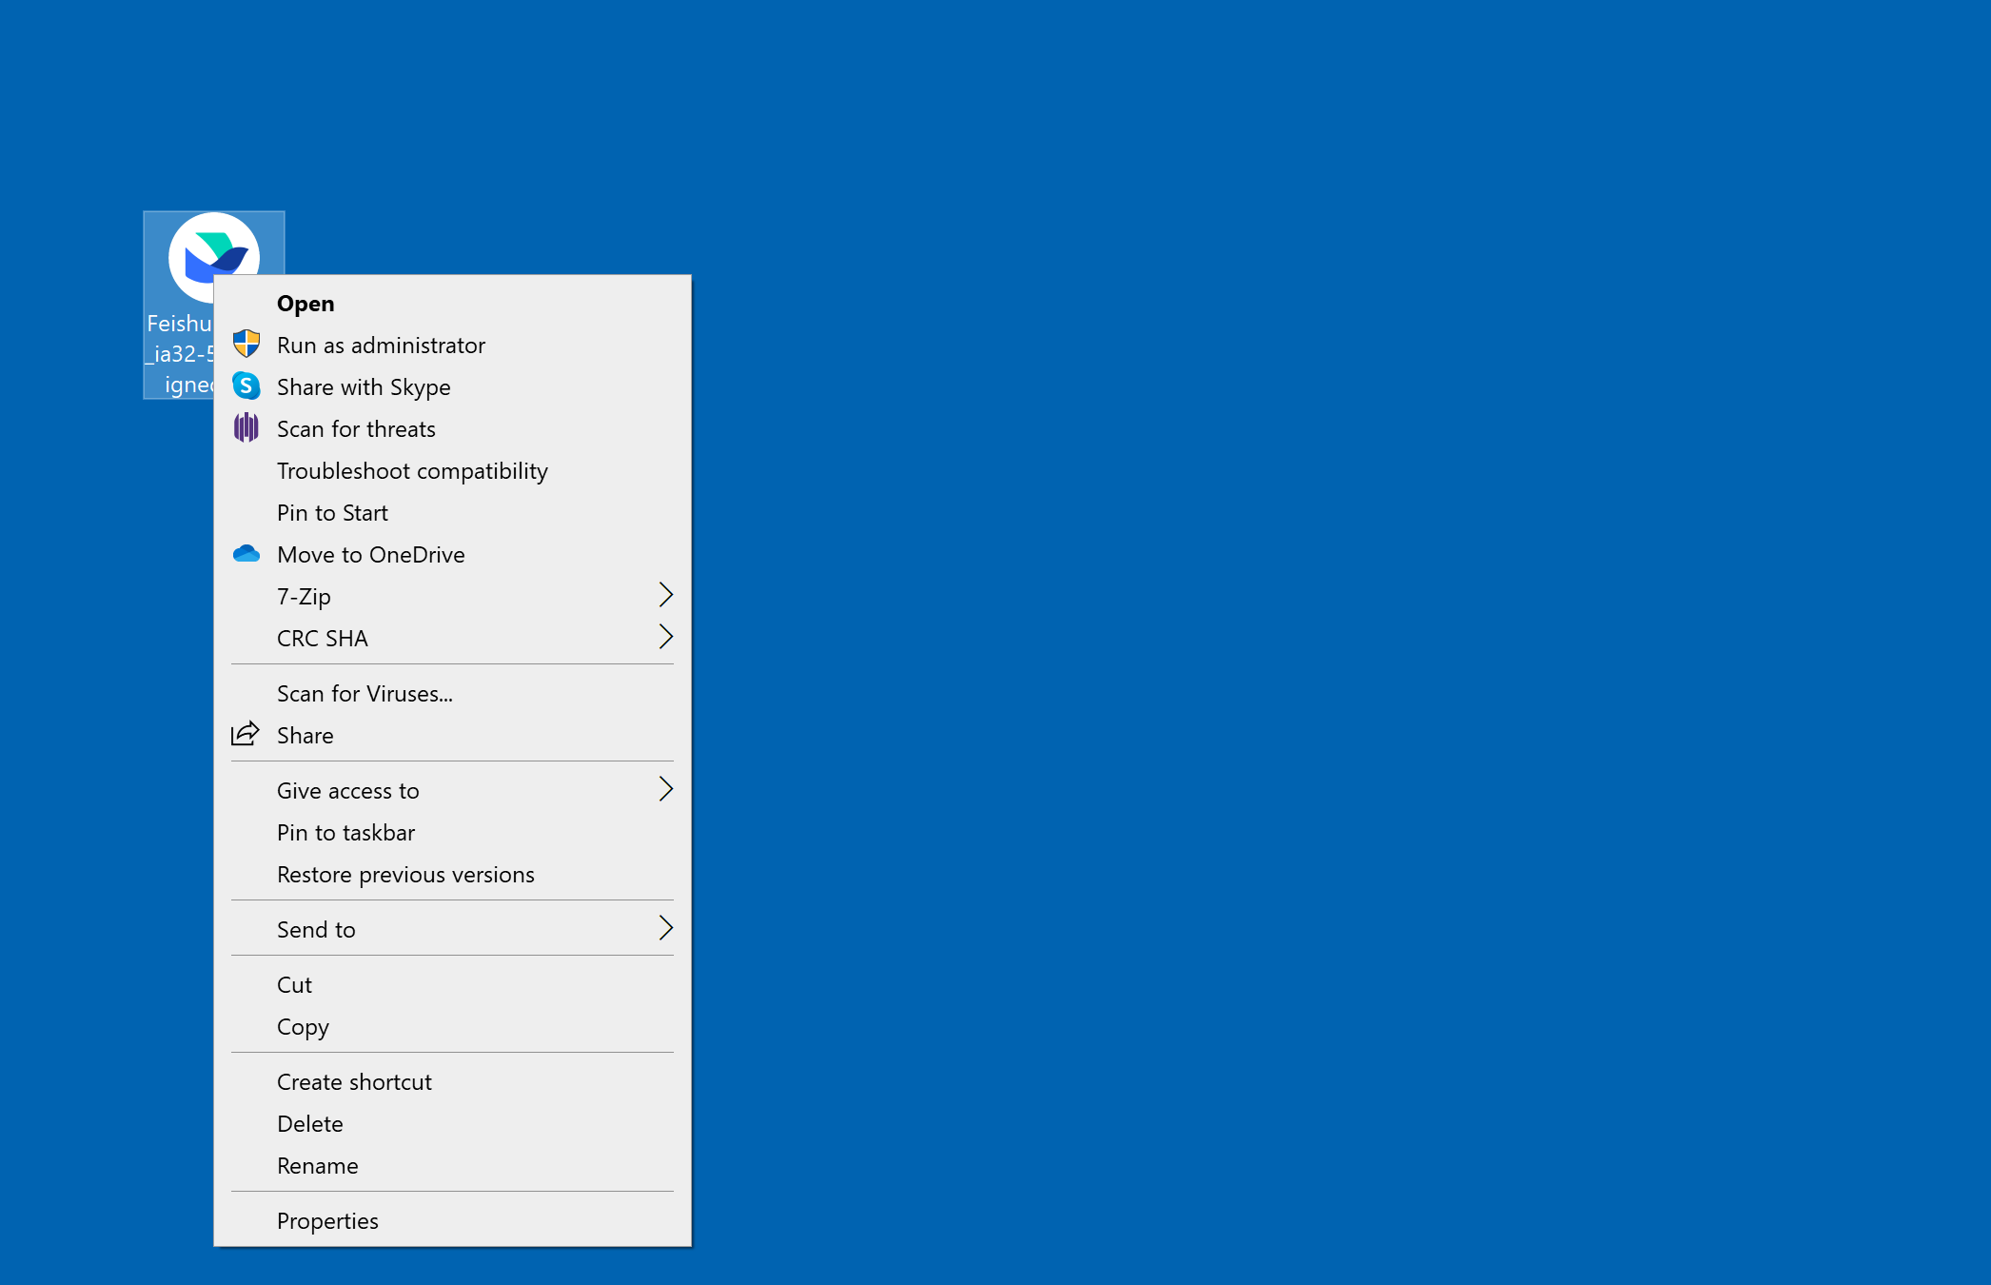Open the Send to submenu arrow
Image resolution: width=1991 pixels, height=1285 pixels.
click(665, 929)
